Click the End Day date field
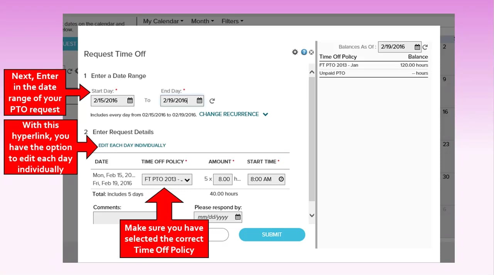The width and height of the screenshot is (494, 275). coord(182,101)
